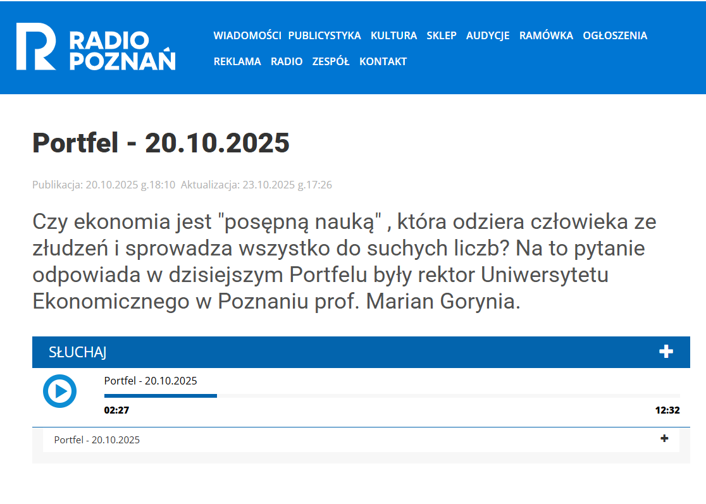Open the KONTAKT page
This screenshot has height=504, width=706.
(x=383, y=61)
